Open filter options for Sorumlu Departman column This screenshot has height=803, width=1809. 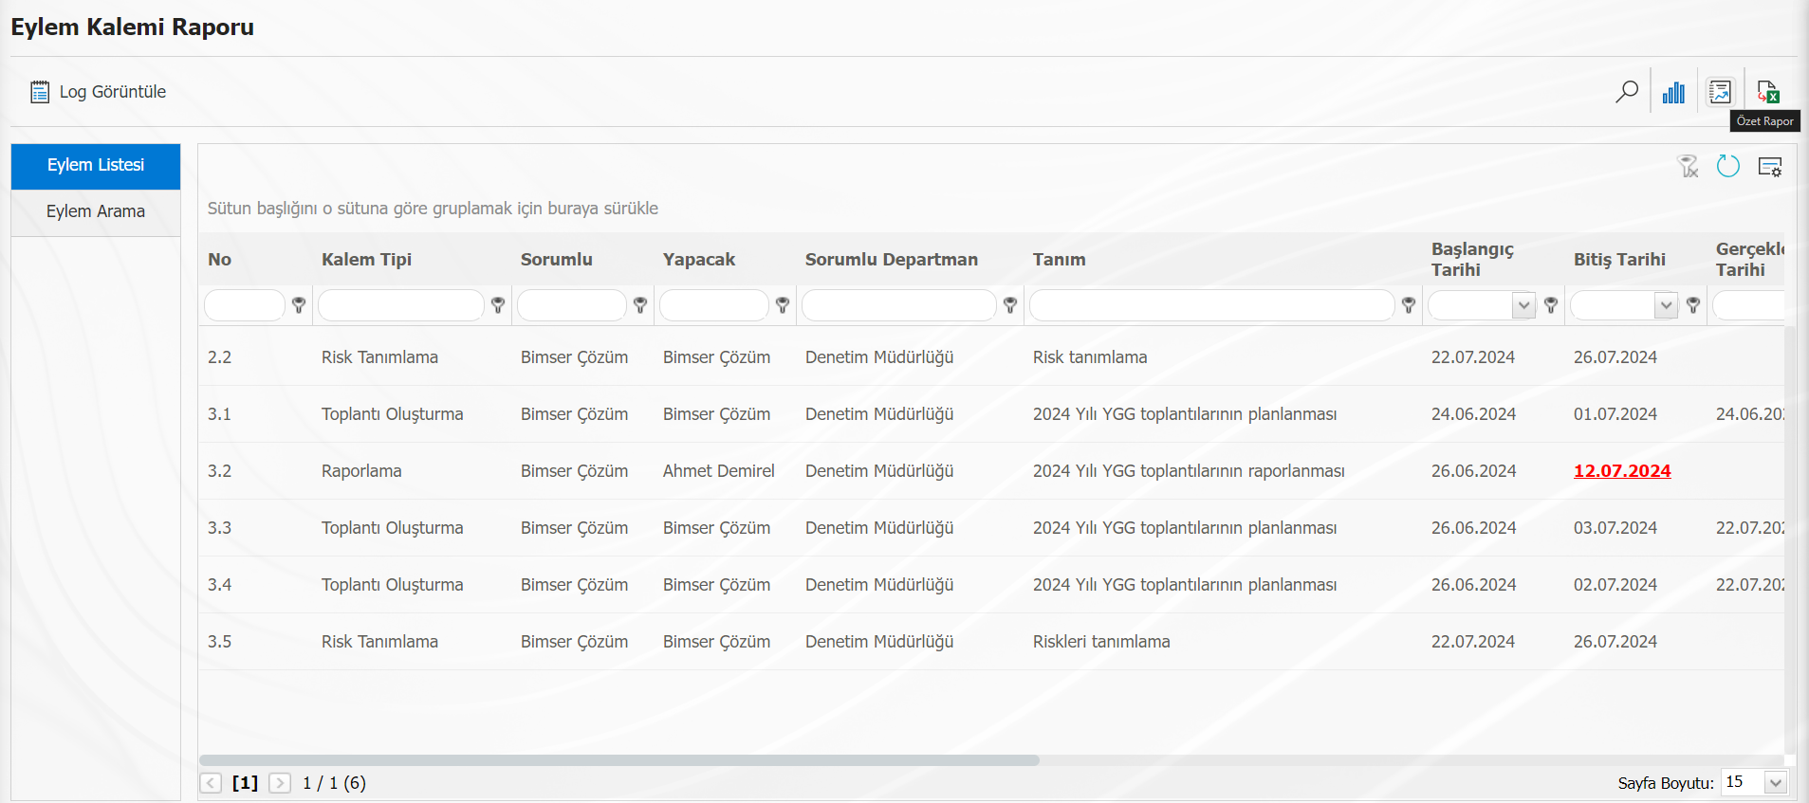1010,305
